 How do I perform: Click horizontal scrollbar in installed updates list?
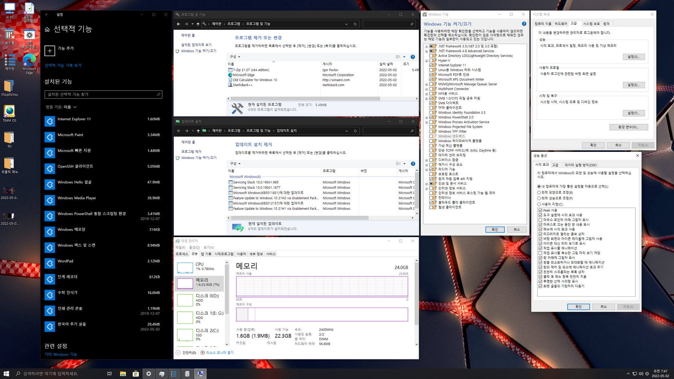point(299,218)
